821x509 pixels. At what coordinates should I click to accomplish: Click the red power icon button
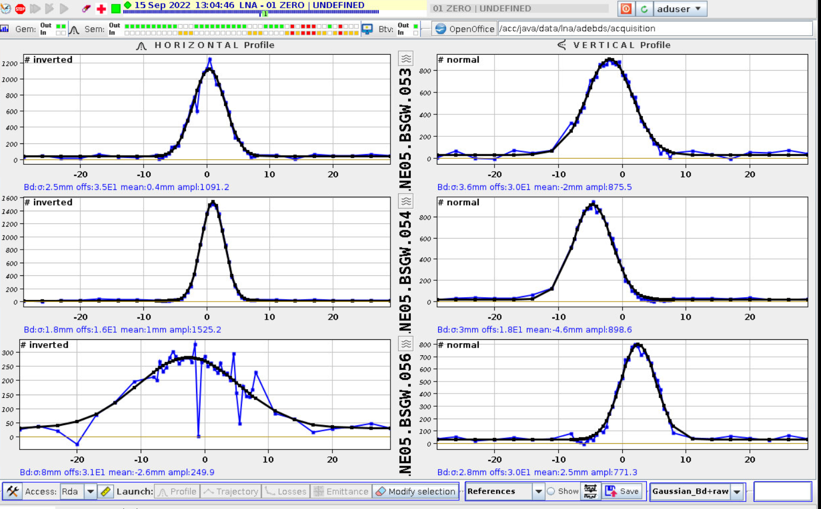[x=626, y=9]
